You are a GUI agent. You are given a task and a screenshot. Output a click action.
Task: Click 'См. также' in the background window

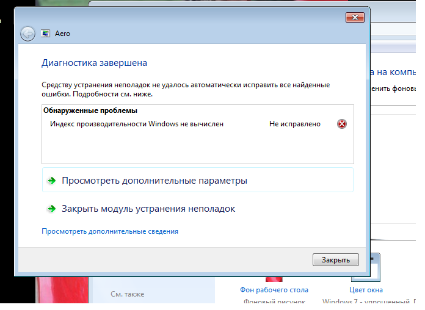tap(128, 294)
